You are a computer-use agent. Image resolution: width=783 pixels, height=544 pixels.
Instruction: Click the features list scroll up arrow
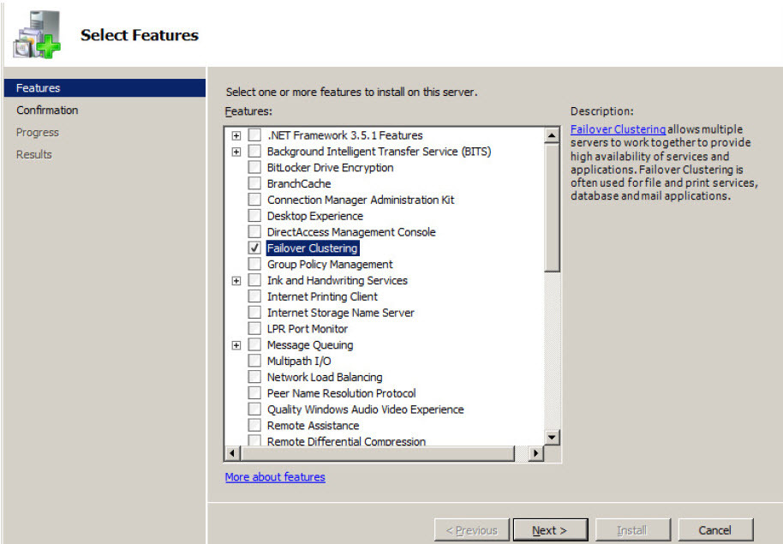[x=552, y=135]
